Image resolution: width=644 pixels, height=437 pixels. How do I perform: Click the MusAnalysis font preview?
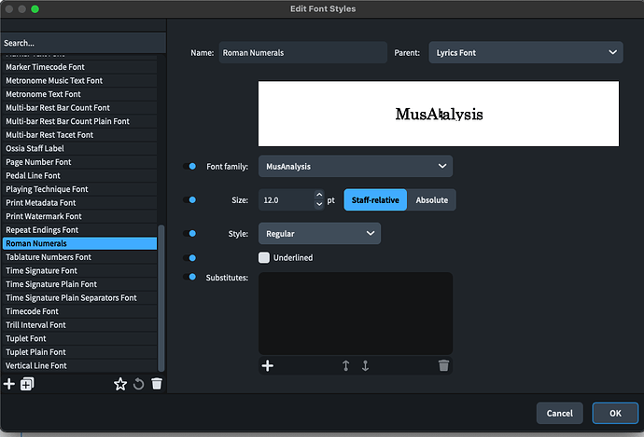[439, 114]
